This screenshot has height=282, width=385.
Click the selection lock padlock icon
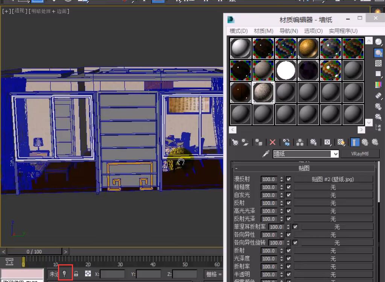pos(76,274)
